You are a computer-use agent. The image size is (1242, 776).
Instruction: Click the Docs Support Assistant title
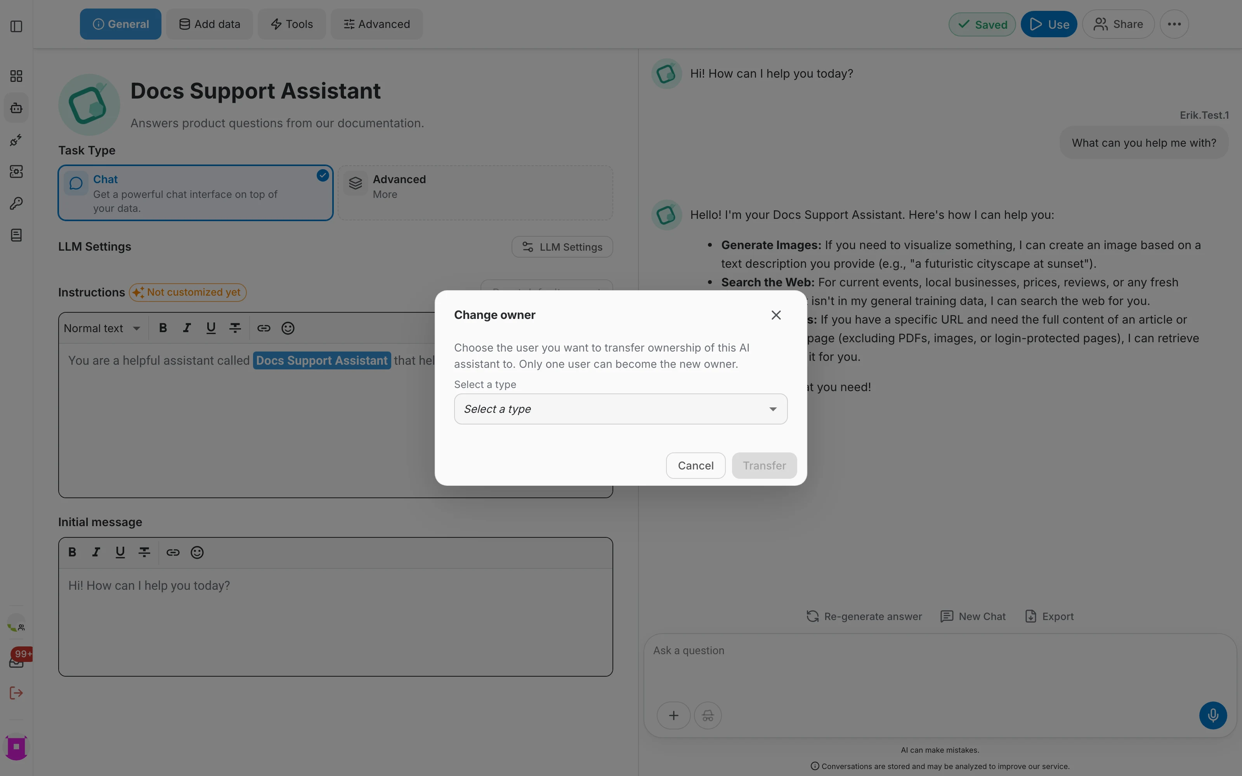(x=256, y=91)
